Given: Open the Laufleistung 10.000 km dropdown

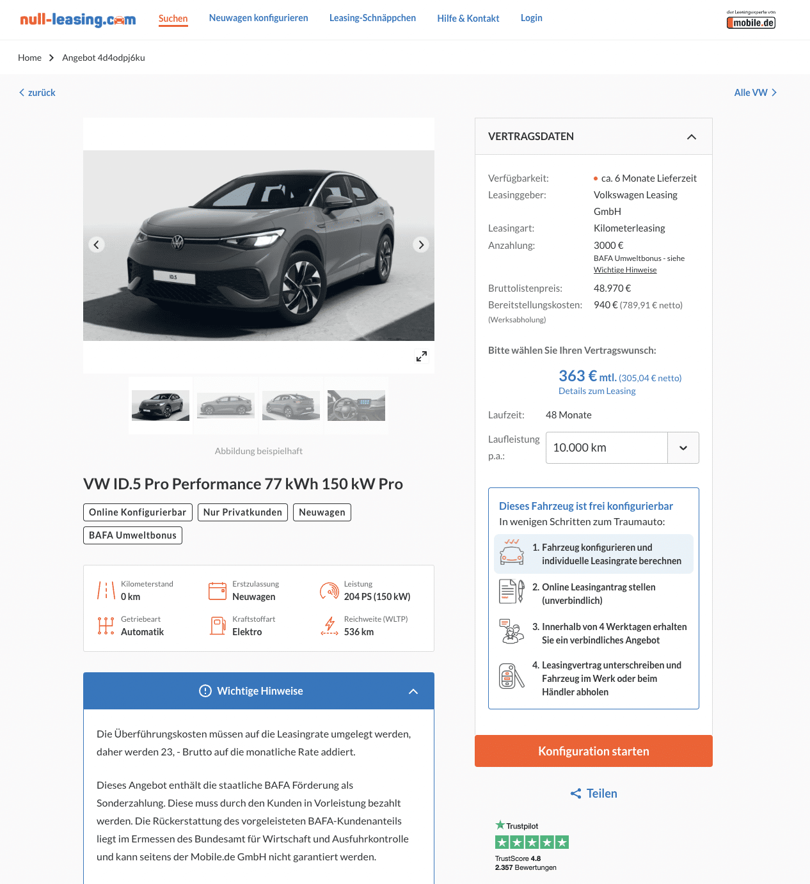Looking at the screenshot, I should tap(622, 448).
